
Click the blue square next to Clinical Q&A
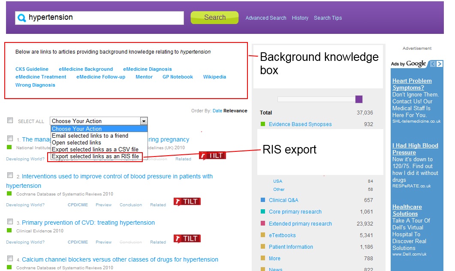pos(262,200)
